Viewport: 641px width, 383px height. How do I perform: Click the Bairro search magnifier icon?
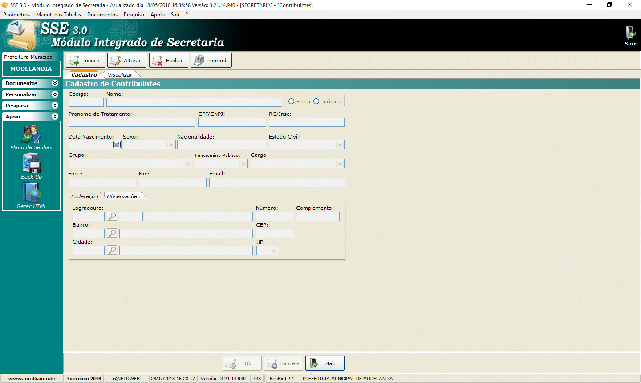(x=112, y=233)
